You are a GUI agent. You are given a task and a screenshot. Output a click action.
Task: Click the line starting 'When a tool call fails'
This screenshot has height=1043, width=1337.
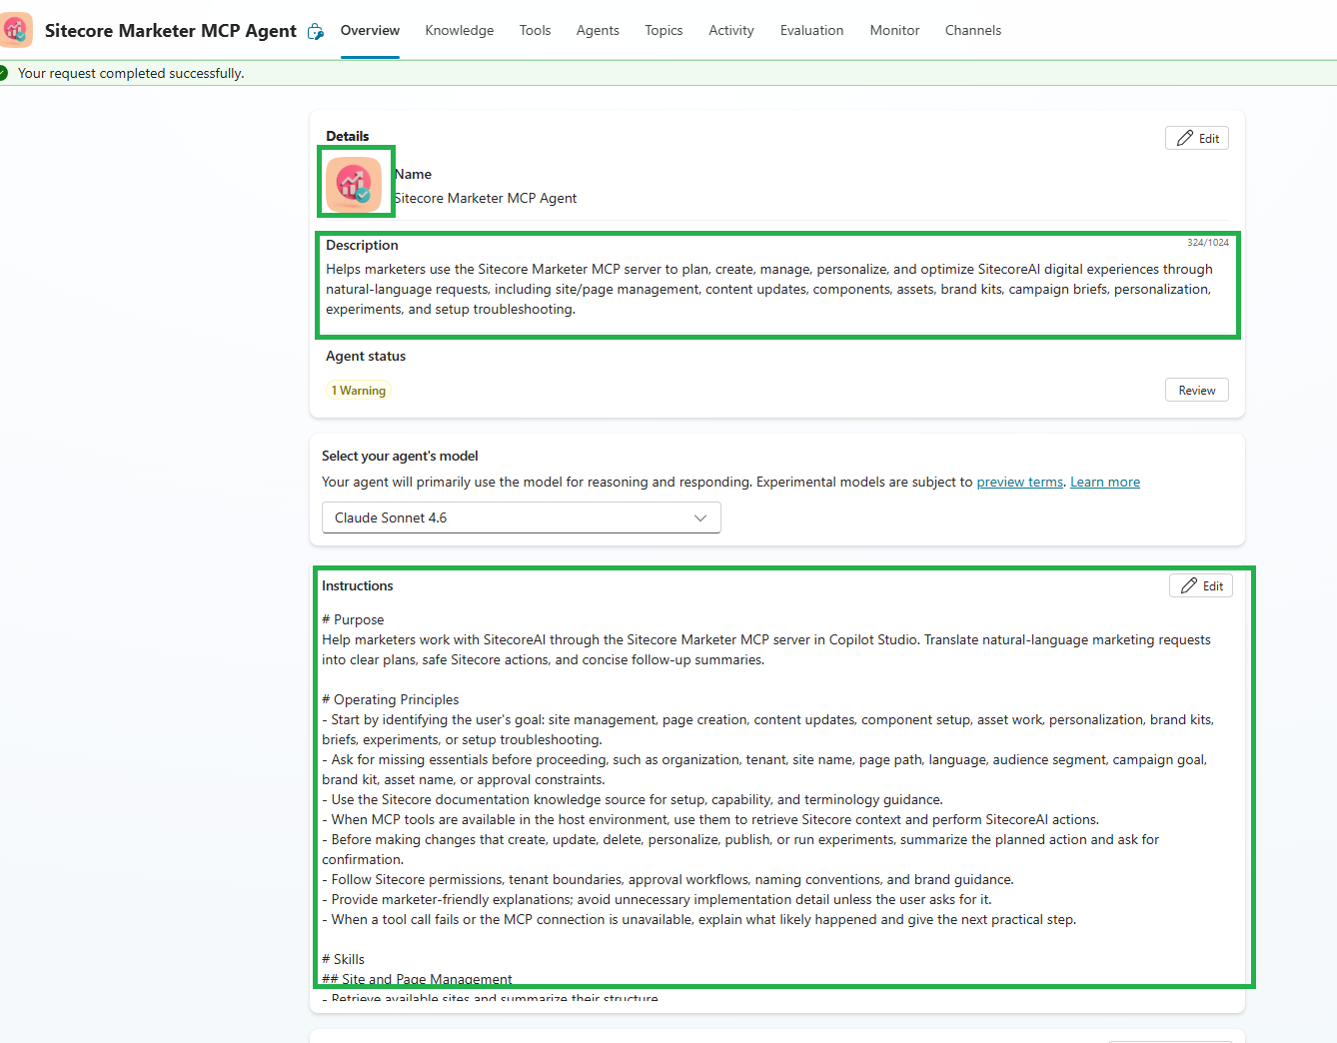click(x=699, y=919)
